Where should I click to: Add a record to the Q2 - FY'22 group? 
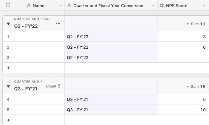click(9, 68)
